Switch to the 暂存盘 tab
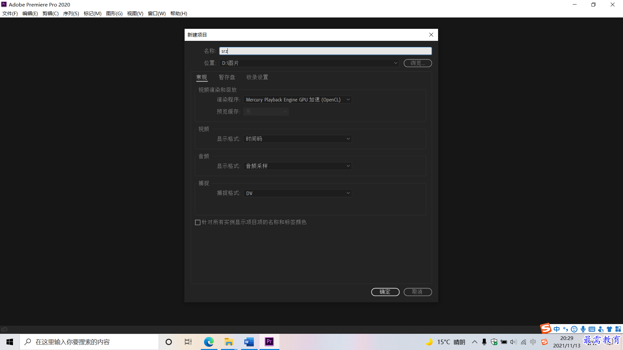Screen dimensions: 623x350 click(227, 77)
